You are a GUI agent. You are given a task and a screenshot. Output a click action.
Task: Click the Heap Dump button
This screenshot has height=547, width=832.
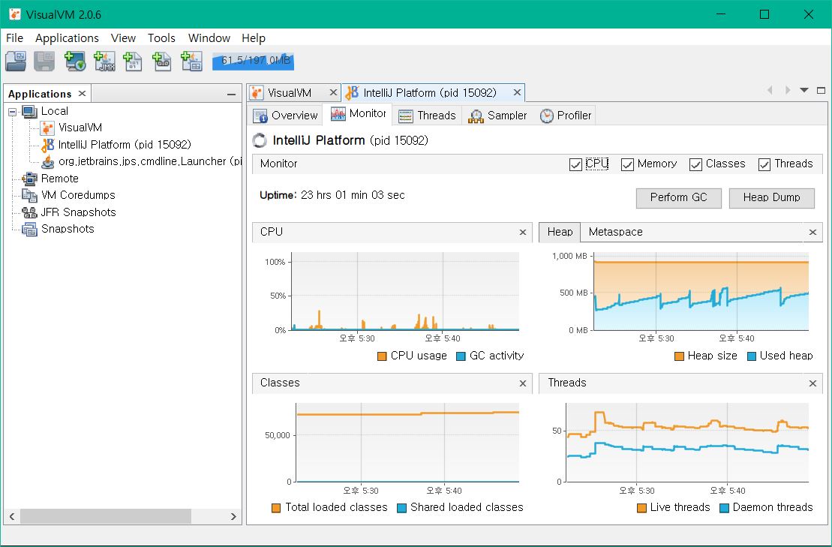click(x=771, y=198)
